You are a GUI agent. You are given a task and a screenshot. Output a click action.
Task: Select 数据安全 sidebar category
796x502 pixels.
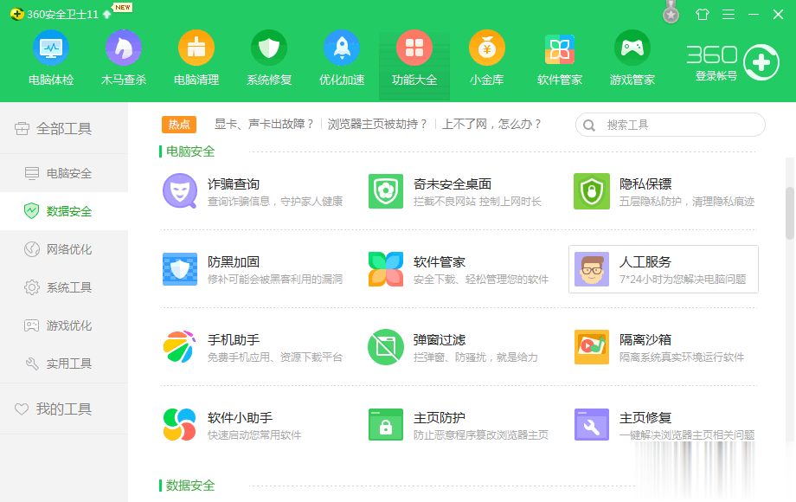pyautogui.click(x=64, y=211)
